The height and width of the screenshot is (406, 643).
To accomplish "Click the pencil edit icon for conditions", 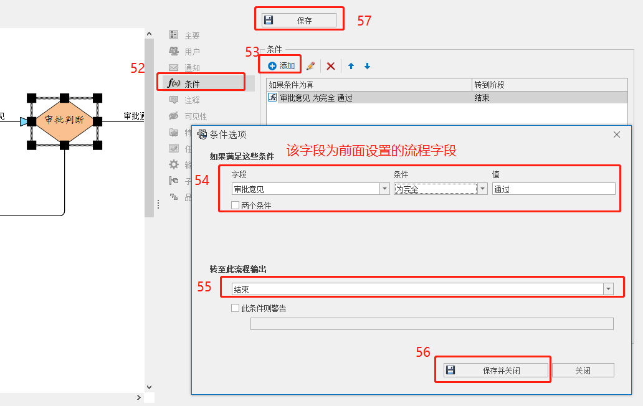I will point(309,66).
